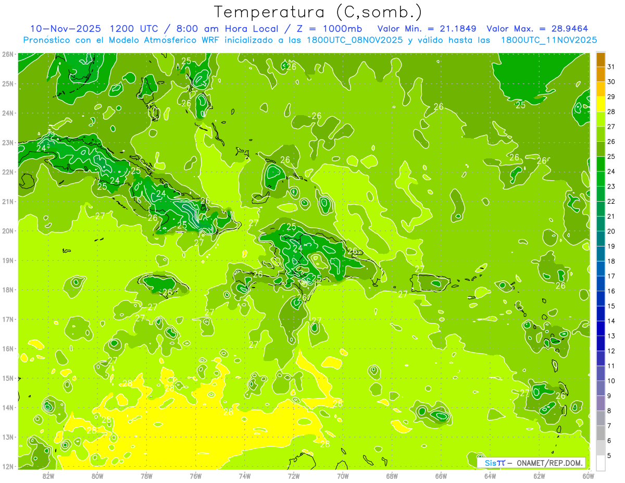625x483 pixels.
Task: Click the '1800UTC_11NOV2025' valid-until time
Action: [549, 40]
